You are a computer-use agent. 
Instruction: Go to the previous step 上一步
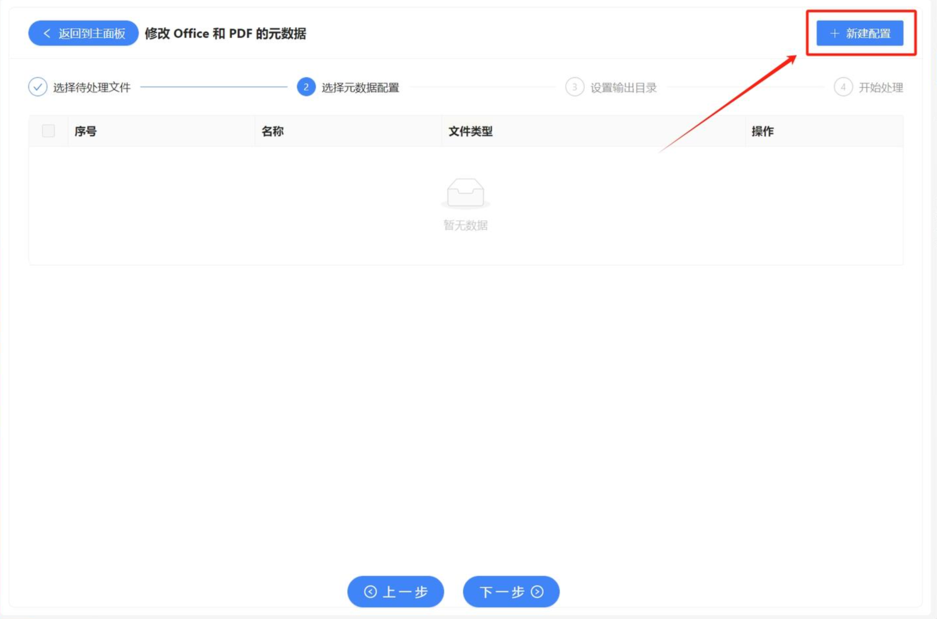[395, 592]
